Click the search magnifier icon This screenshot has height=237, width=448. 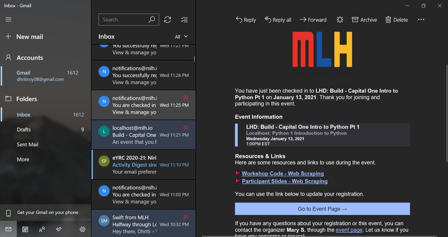pos(152,19)
